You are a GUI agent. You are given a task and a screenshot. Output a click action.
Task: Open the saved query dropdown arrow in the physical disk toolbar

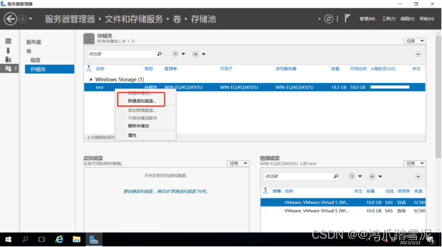(x=380, y=176)
